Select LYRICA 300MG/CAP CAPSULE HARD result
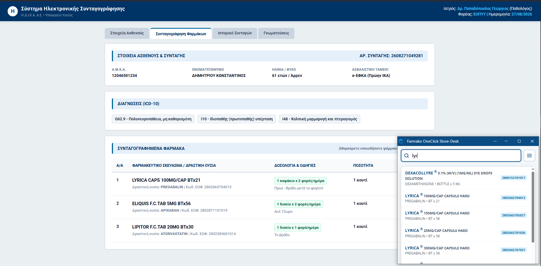 [466, 250]
